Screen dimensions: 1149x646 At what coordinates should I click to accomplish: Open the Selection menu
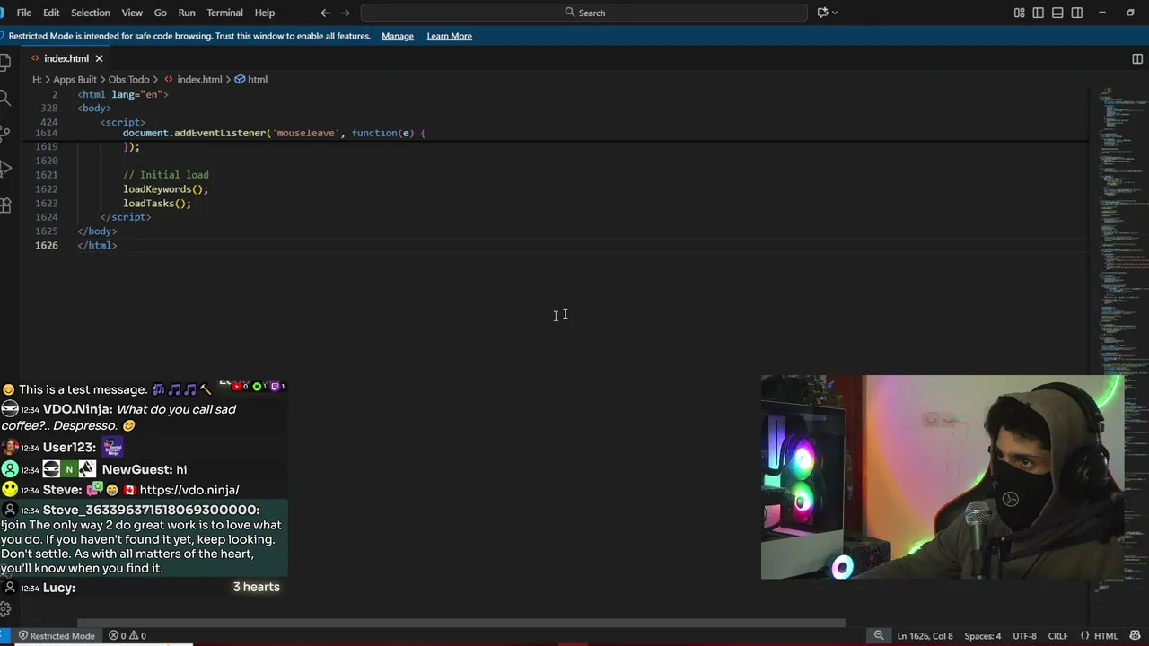click(x=91, y=13)
